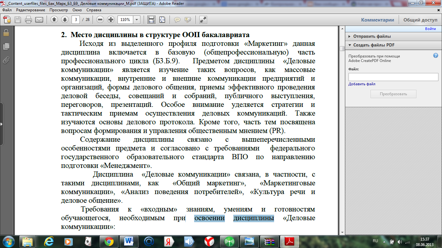Go to previous page arrow

pyautogui.click(x=54, y=20)
